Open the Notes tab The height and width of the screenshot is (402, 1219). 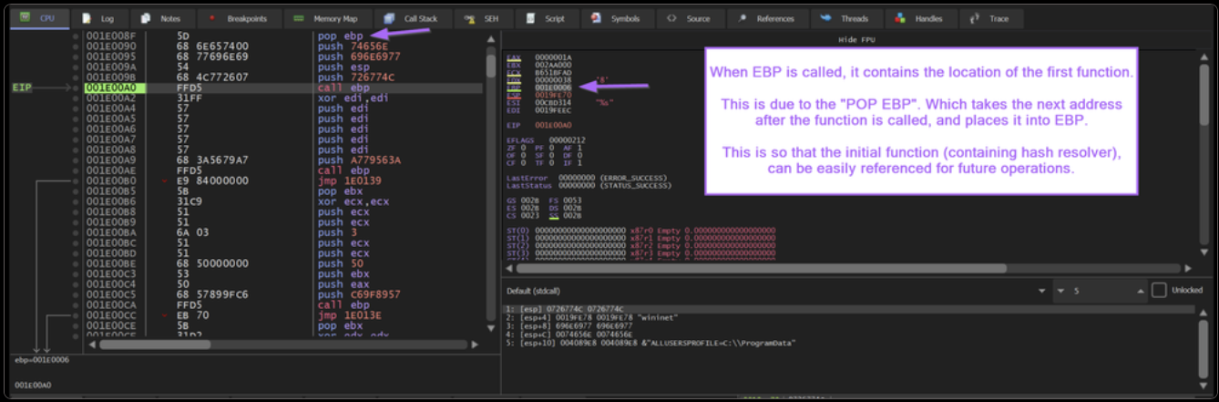161,18
